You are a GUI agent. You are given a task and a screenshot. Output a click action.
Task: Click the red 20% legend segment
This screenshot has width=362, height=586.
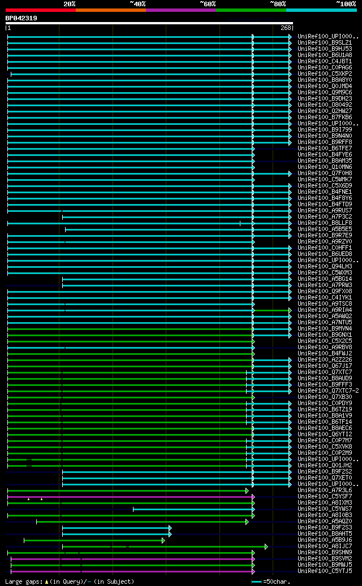point(40,10)
